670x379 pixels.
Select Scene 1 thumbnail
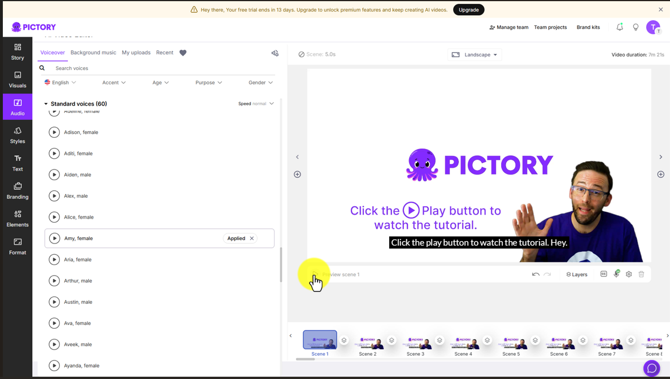point(320,339)
